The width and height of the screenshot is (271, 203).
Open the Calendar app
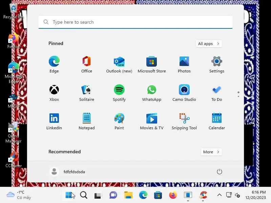217,121
